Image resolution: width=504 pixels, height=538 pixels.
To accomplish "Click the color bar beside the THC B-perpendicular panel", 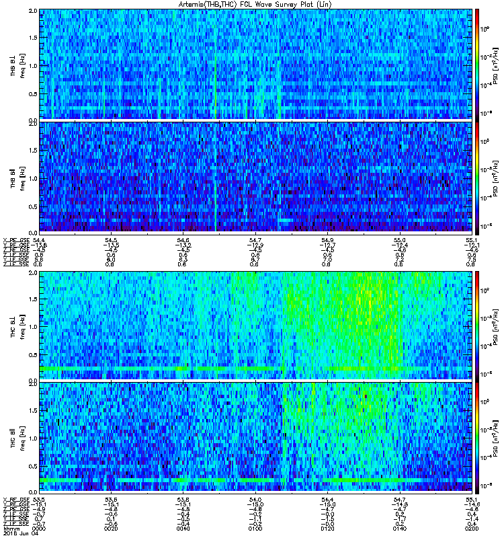I will (477, 325).
